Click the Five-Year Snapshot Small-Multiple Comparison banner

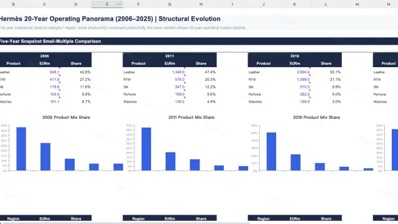199,41
